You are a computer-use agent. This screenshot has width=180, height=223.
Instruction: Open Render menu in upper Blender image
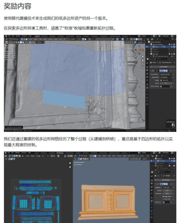[18, 36]
